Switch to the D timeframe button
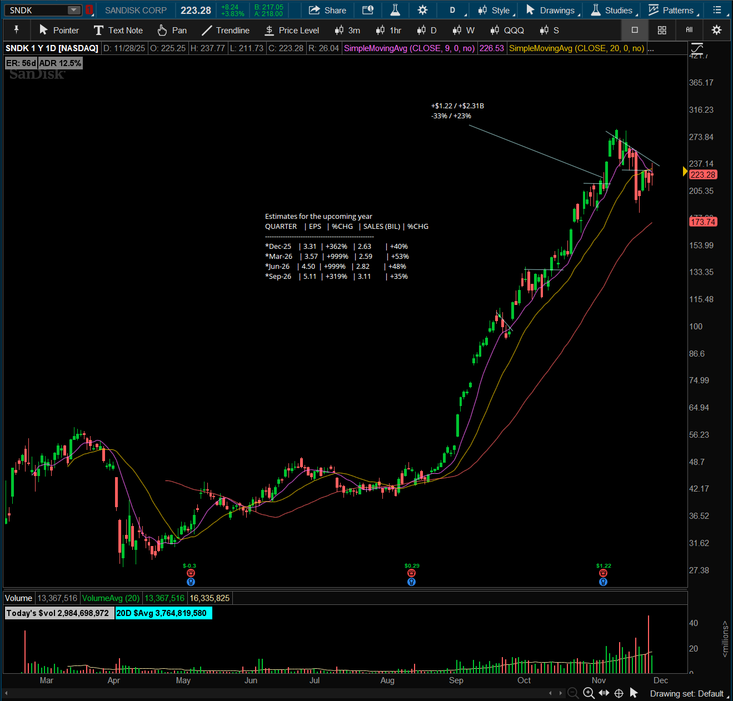This screenshot has height=701, width=733. pyautogui.click(x=427, y=30)
